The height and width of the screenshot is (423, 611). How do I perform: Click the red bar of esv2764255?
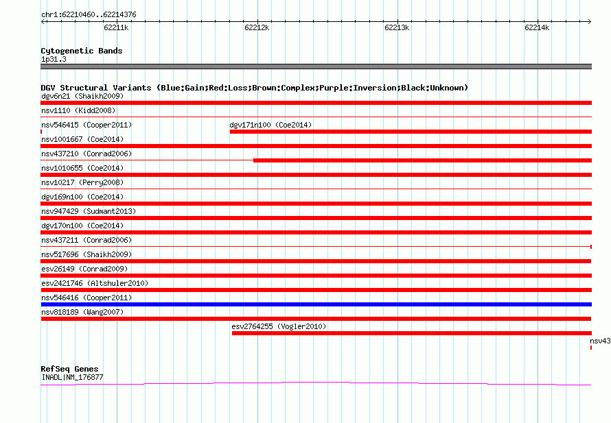[412, 333]
